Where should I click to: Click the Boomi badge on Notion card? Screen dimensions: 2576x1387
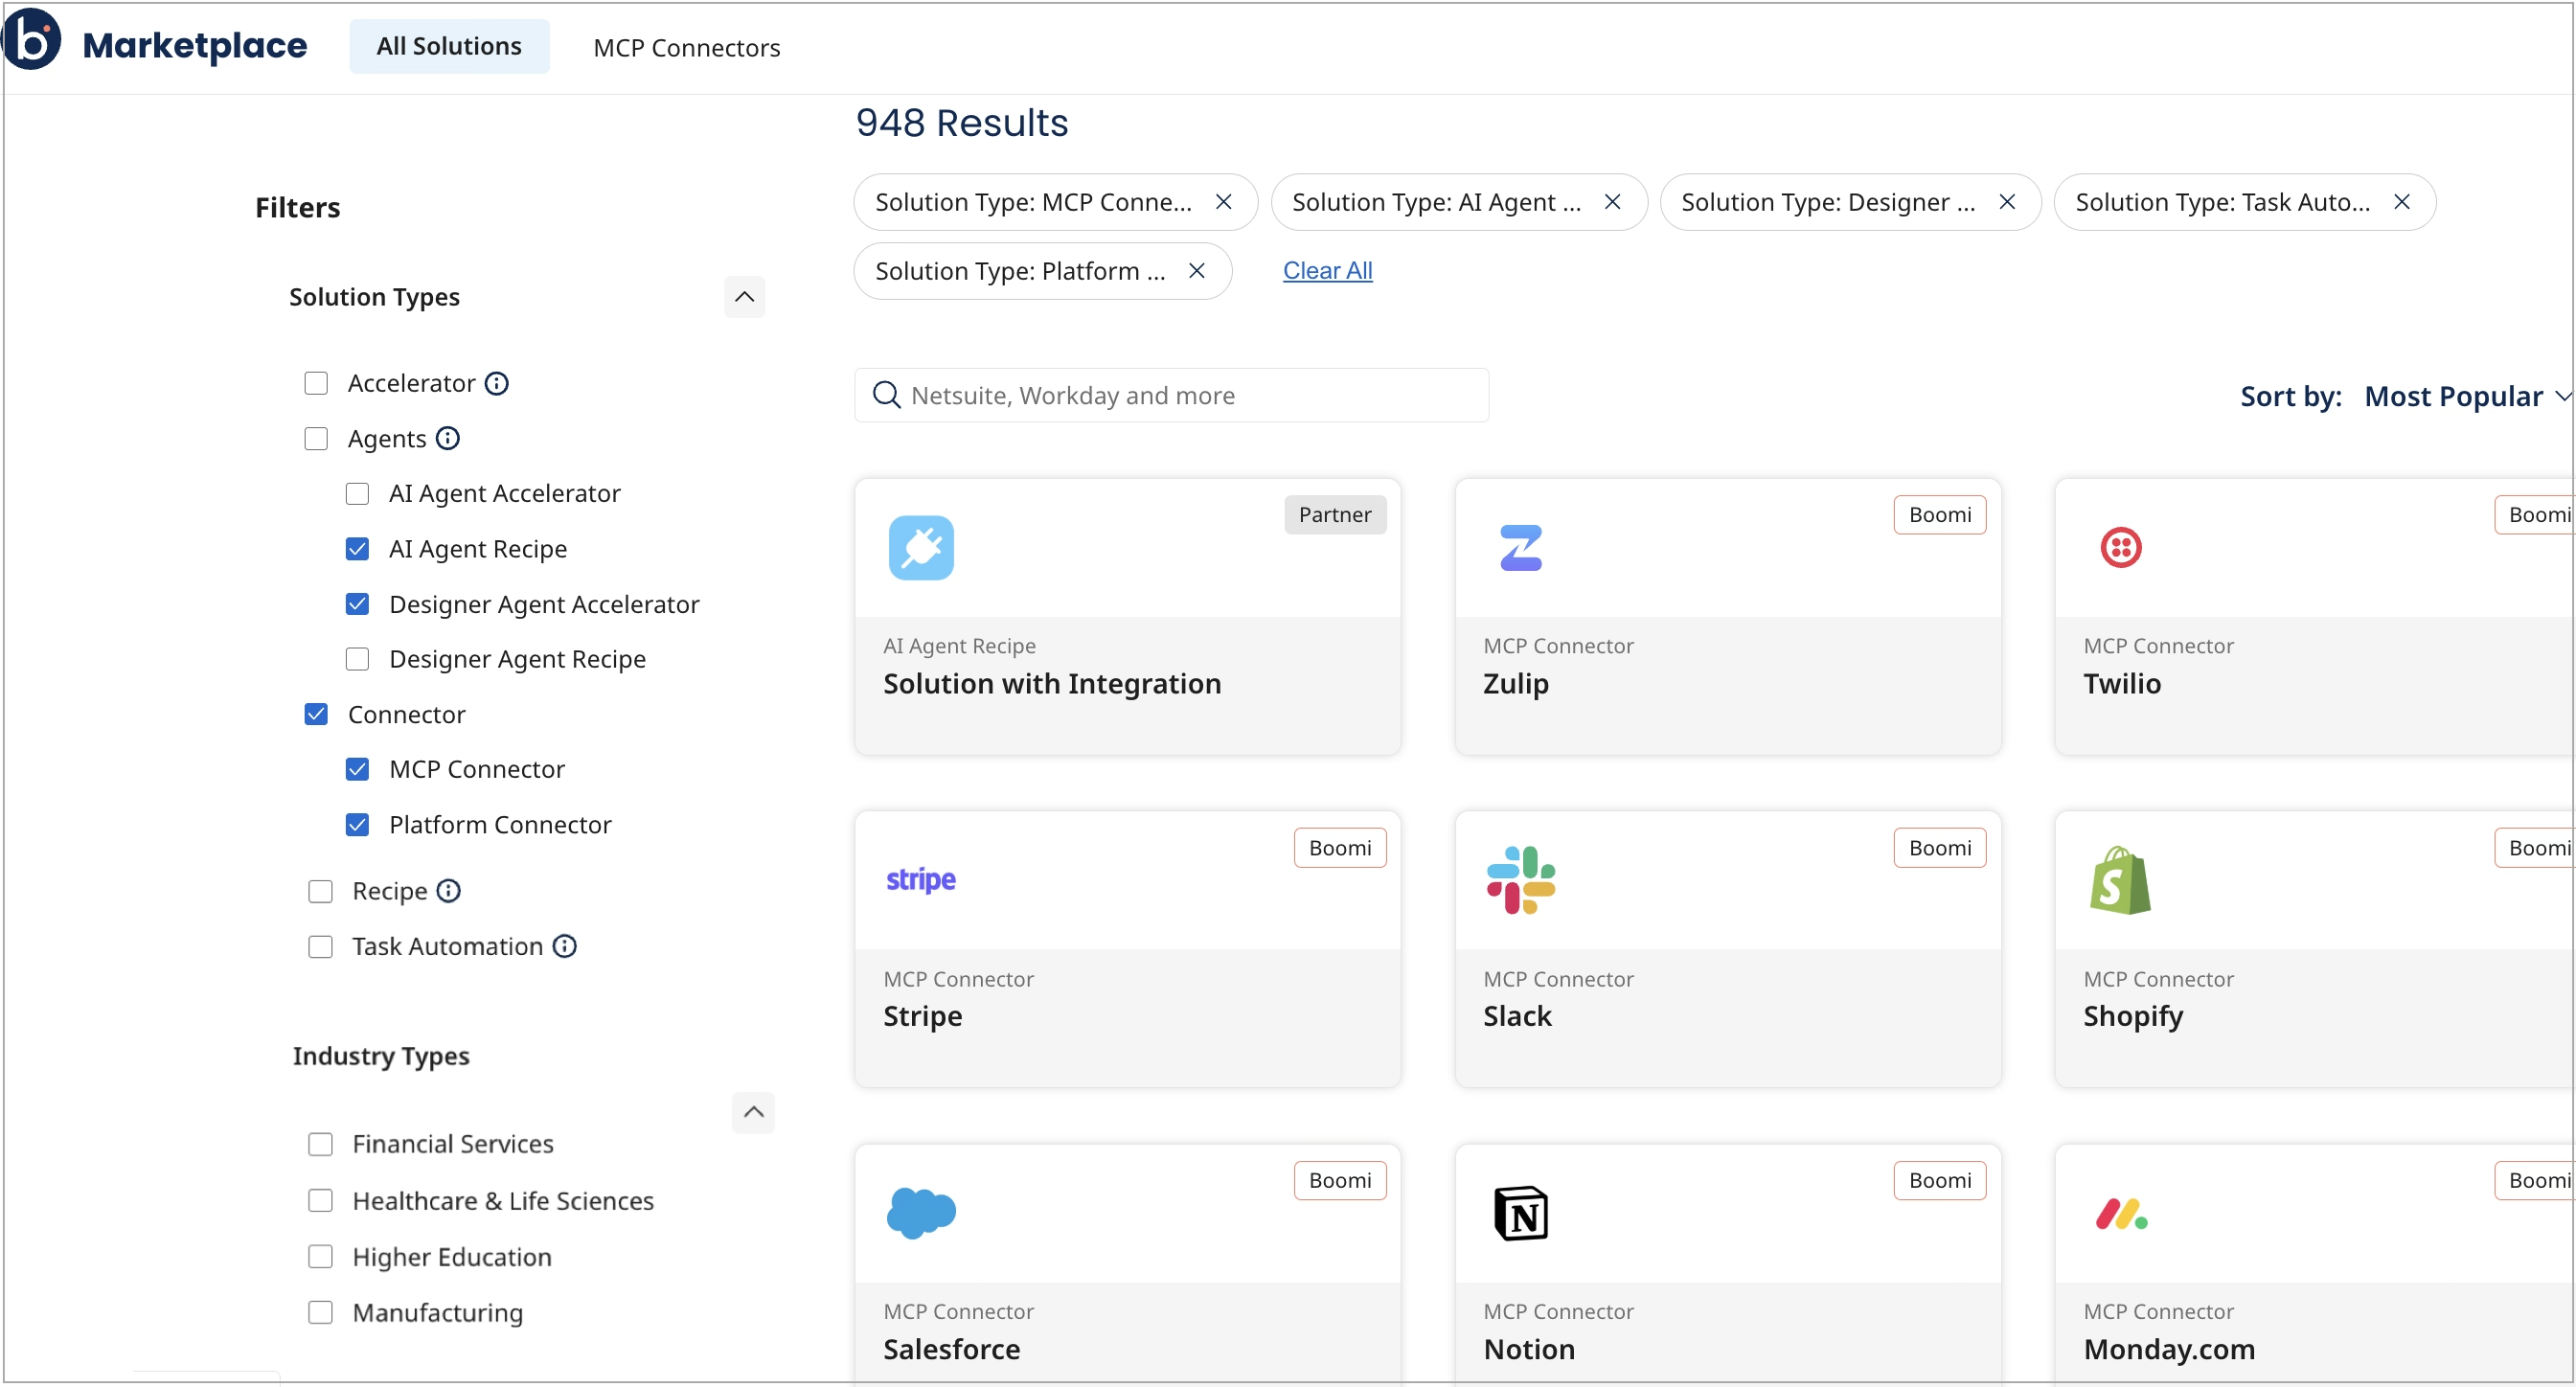click(1939, 1180)
